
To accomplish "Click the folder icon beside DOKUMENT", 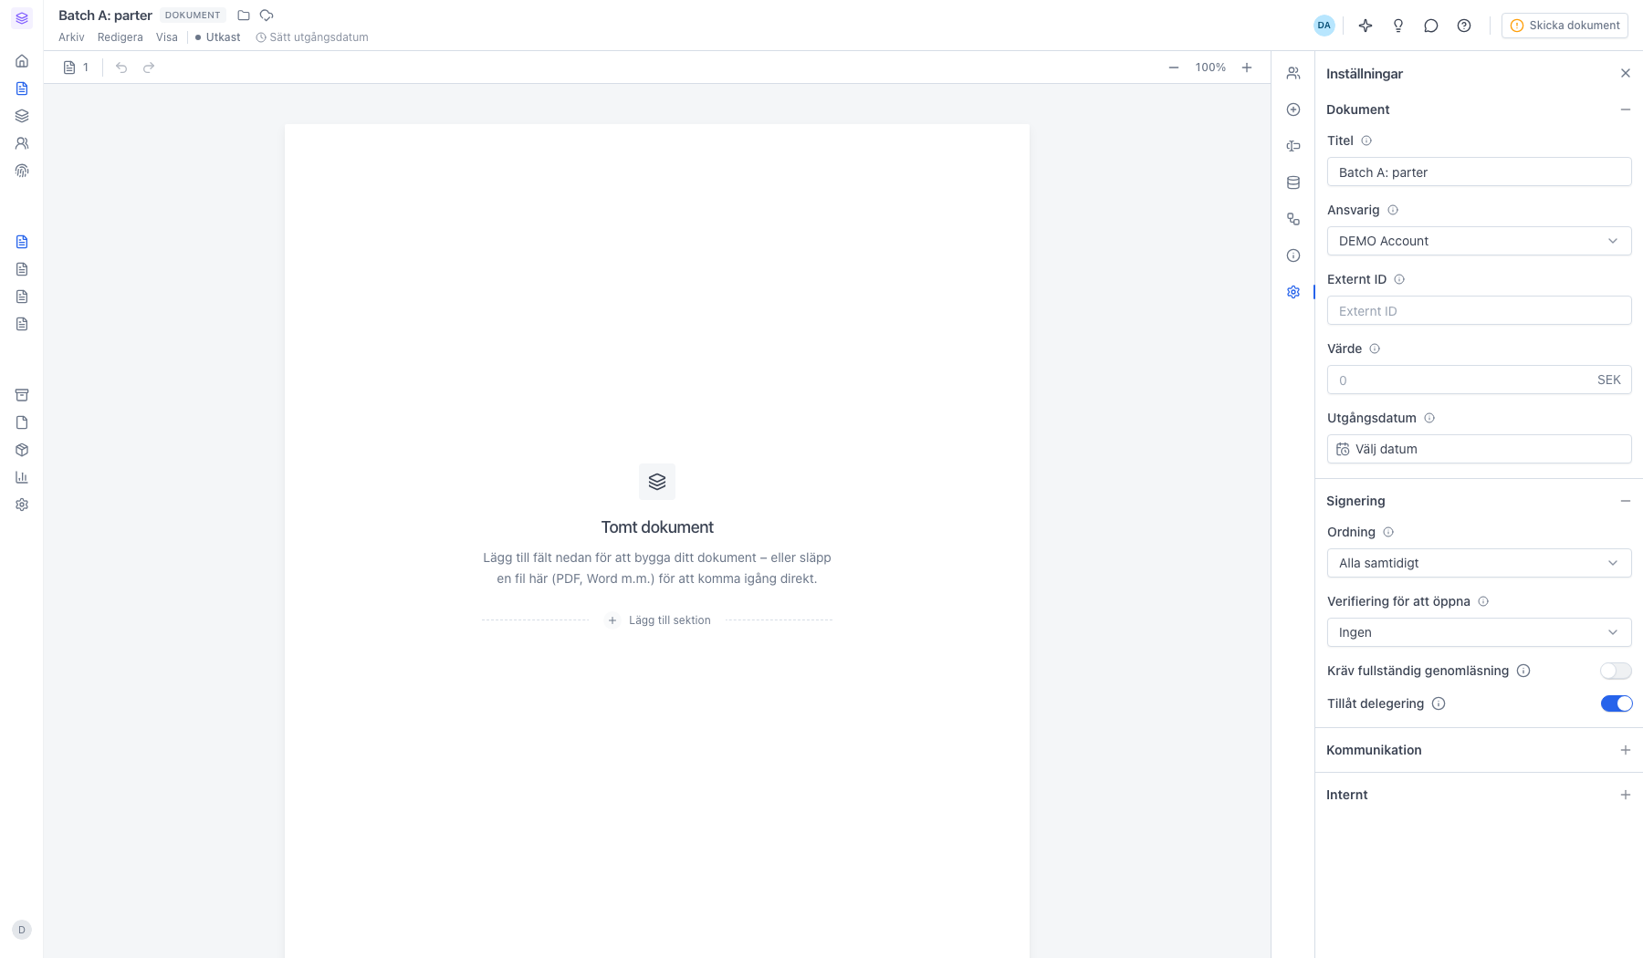I will (x=244, y=16).
